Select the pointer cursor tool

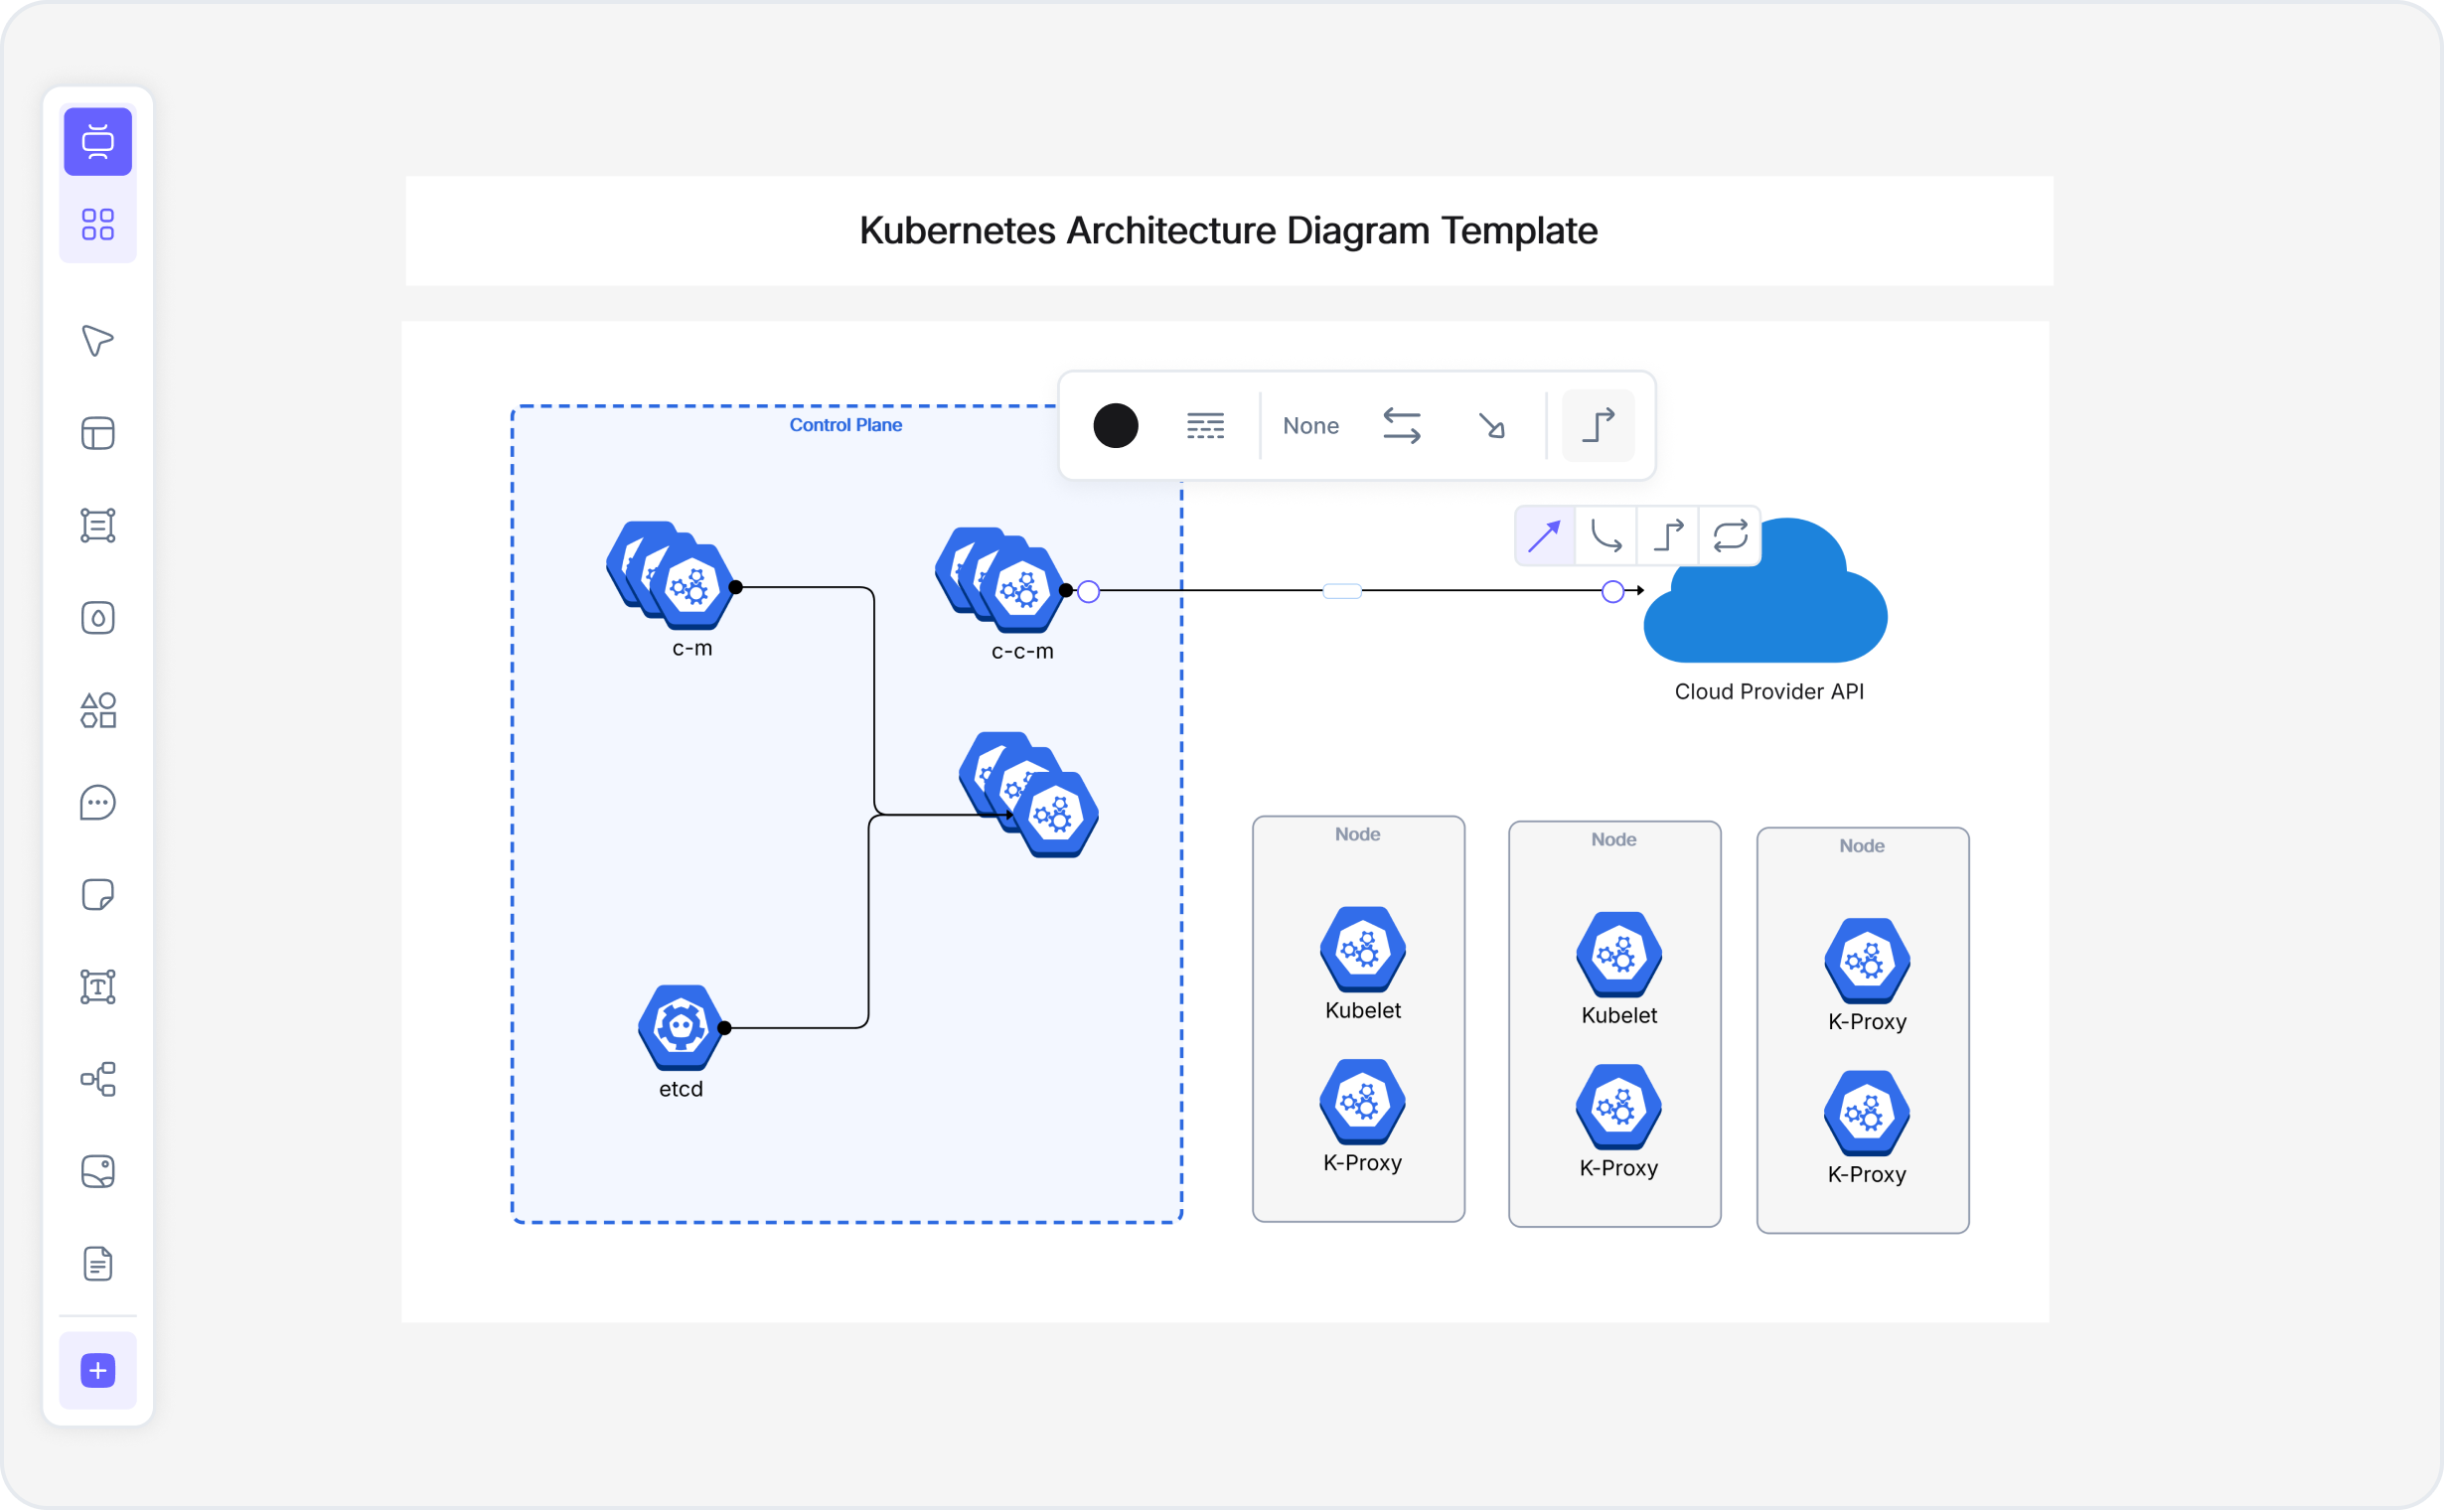98,341
